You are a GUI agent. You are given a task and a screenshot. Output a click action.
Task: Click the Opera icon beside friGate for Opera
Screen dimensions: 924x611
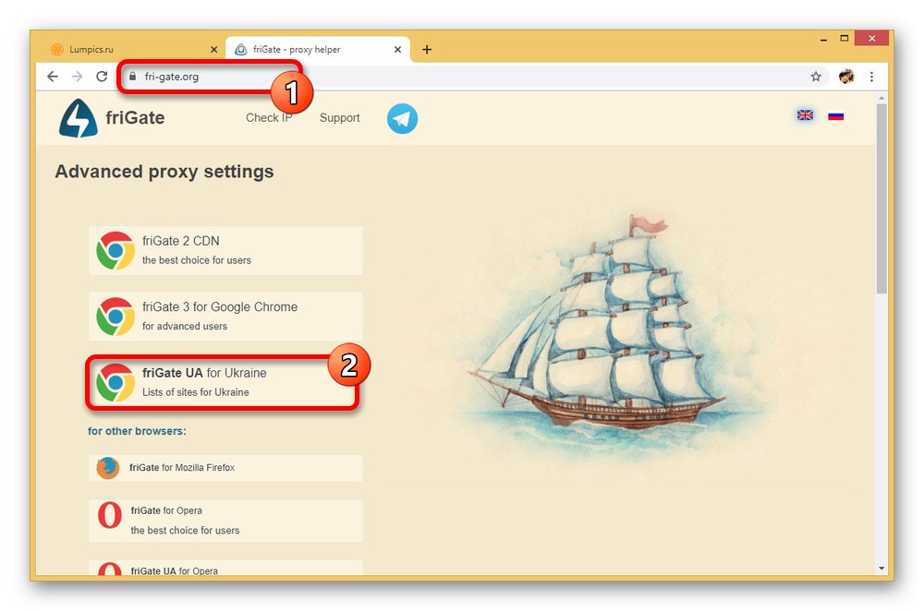click(x=110, y=516)
